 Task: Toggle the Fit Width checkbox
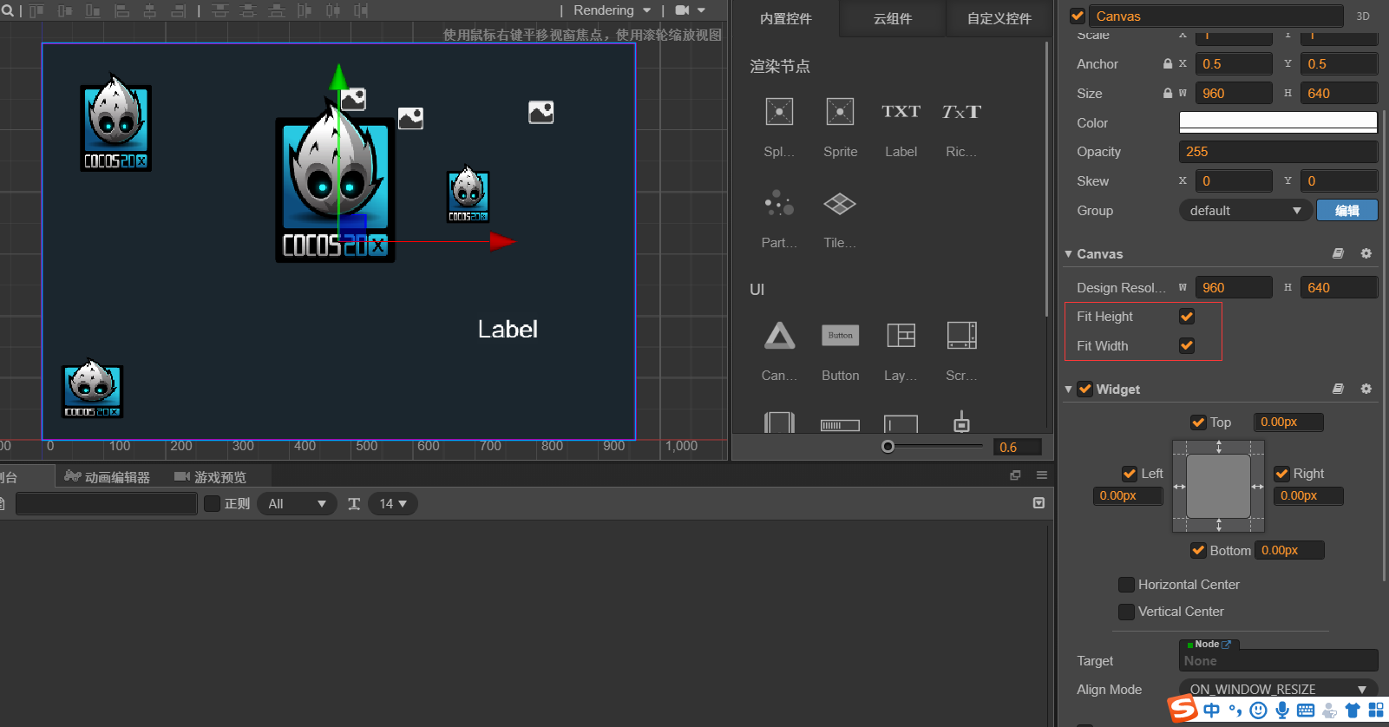pyautogui.click(x=1187, y=345)
